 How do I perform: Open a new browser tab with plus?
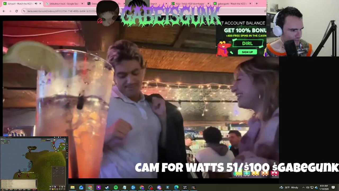tap(256, 3)
